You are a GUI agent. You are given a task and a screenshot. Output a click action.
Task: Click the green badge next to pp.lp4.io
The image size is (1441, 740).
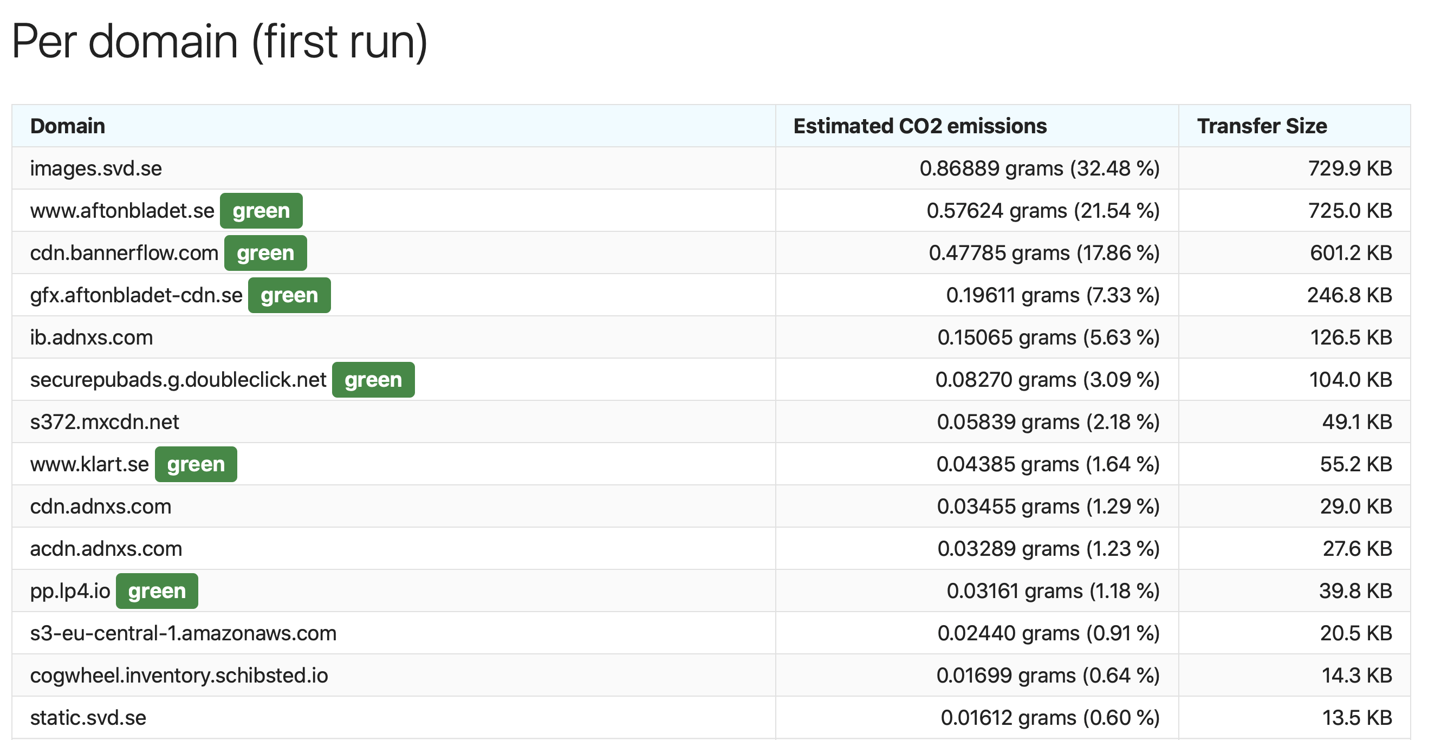[x=157, y=591]
